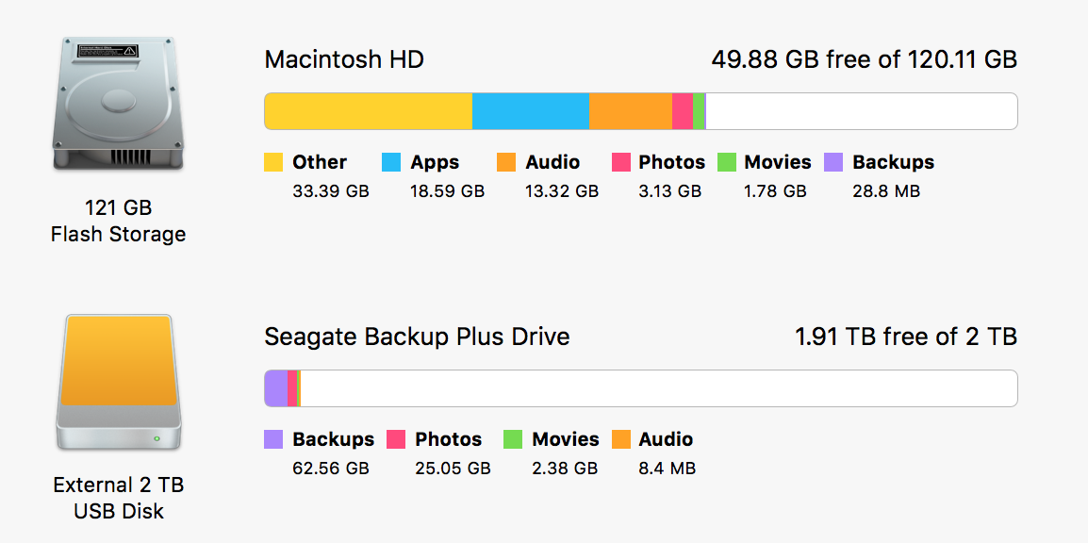This screenshot has width=1088, height=543.
Task: Click the 49.88 GB free label
Action: 864,59
